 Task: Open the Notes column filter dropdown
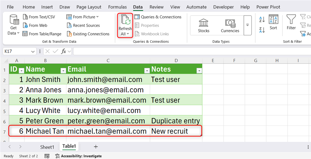coord(199,71)
